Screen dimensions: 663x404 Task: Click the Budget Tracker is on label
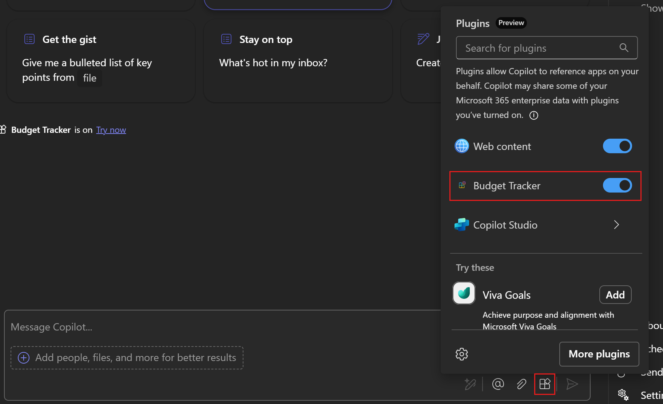pyautogui.click(x=52, y=130)
